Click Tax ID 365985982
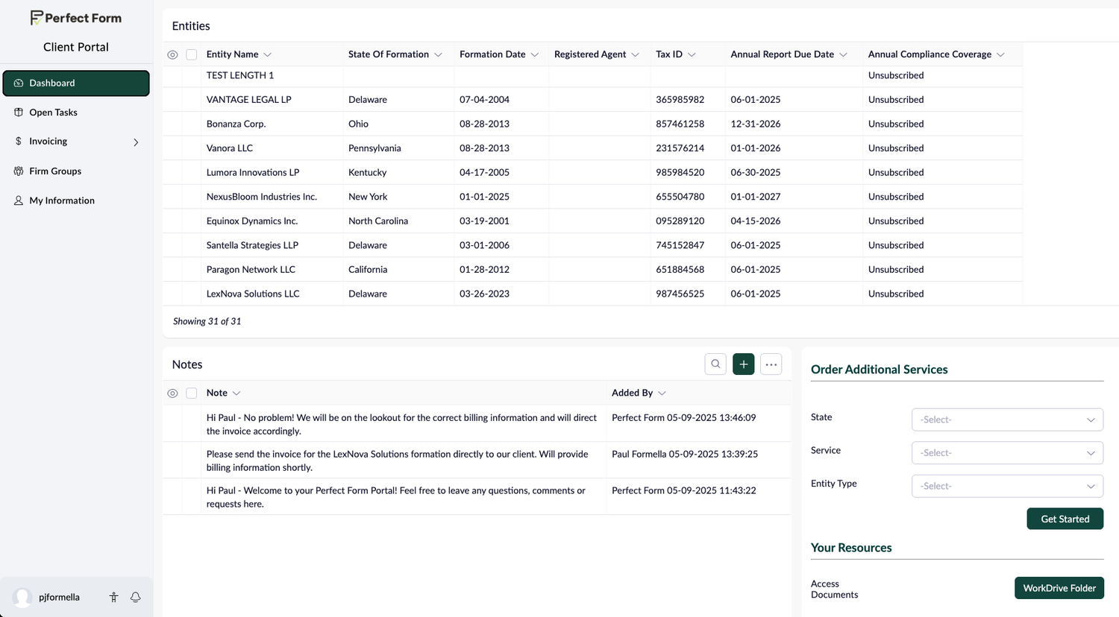 coord(680,100)
